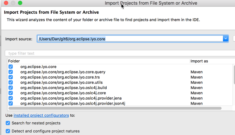Disable Detect and configure project natures

[x=8, y=131]
